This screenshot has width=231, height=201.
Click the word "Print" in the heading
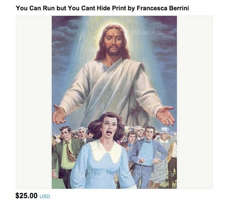click(119, 8)
